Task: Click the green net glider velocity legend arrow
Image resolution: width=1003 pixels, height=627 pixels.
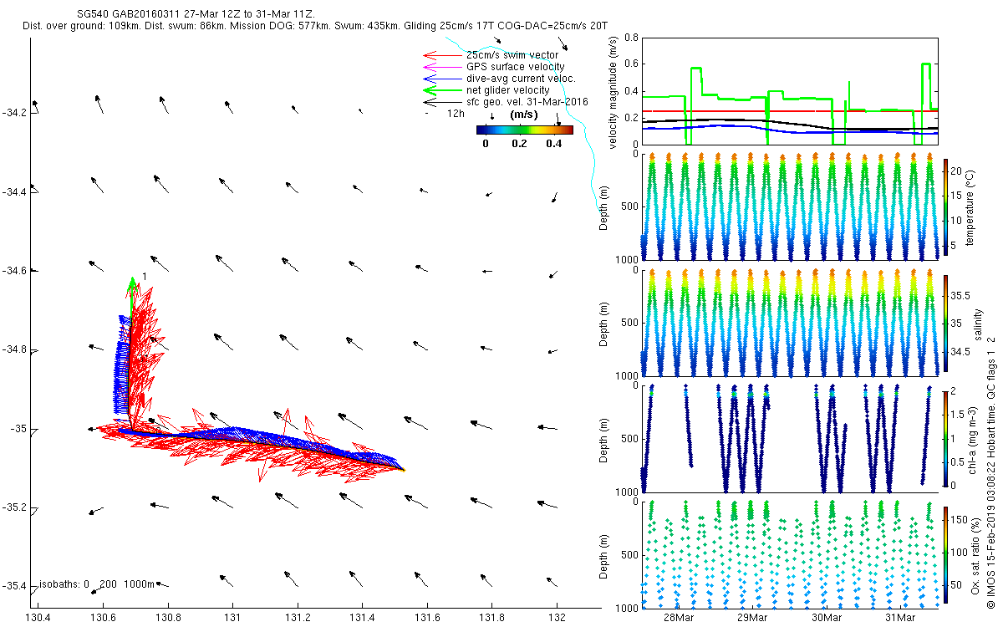Action: pyautogui.click(x=443, y=90)
